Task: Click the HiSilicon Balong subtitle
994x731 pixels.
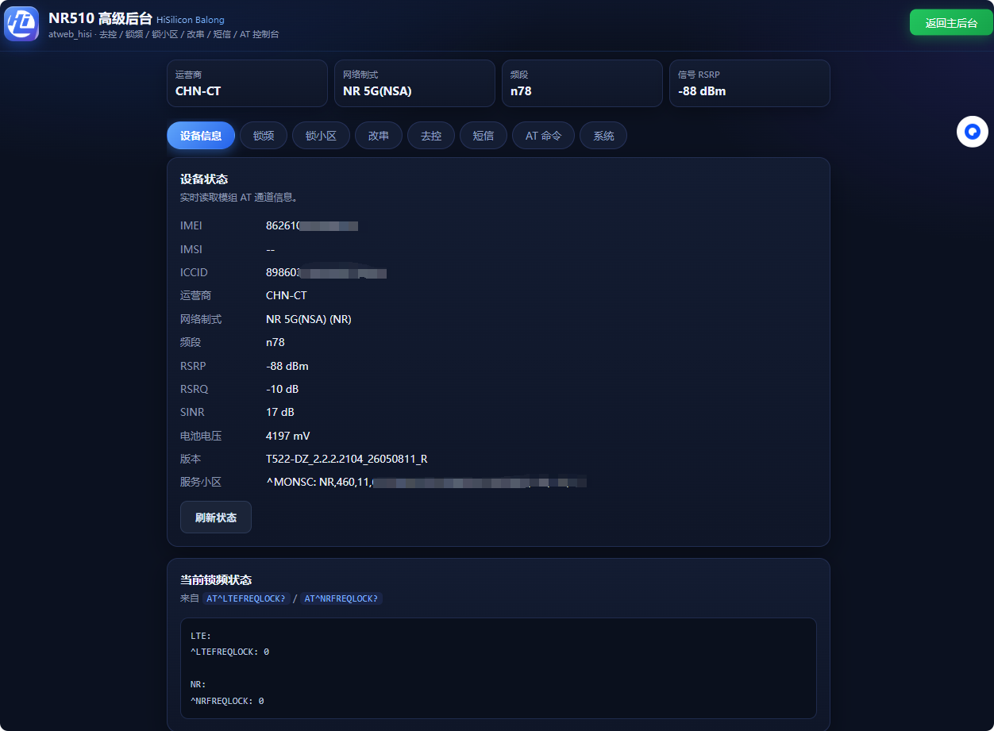Action: pos(191,20)
